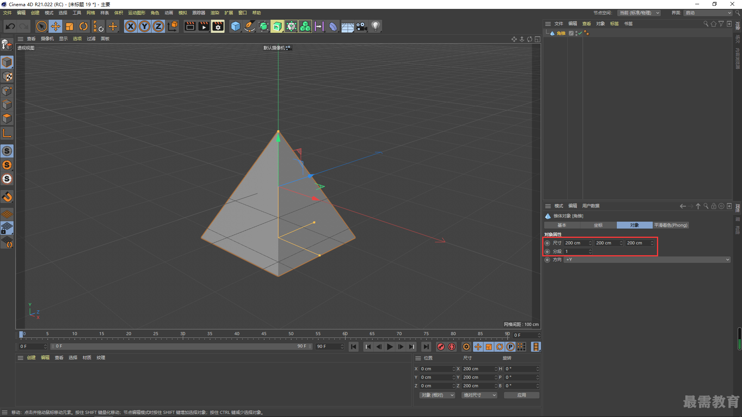Open the viewport hamburger menu
The image size is (742, 417).
tap(20, 39)
